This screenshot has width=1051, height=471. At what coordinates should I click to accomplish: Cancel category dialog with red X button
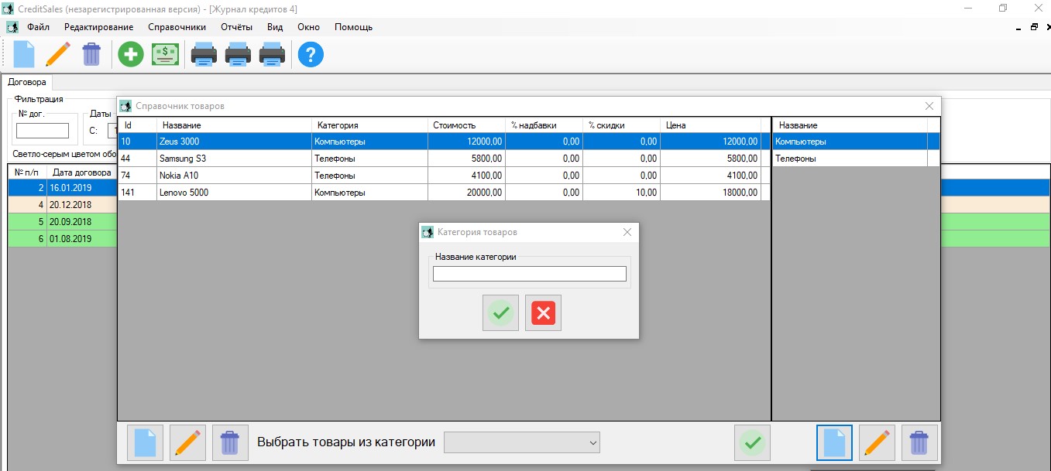click(x=543, y=313)
